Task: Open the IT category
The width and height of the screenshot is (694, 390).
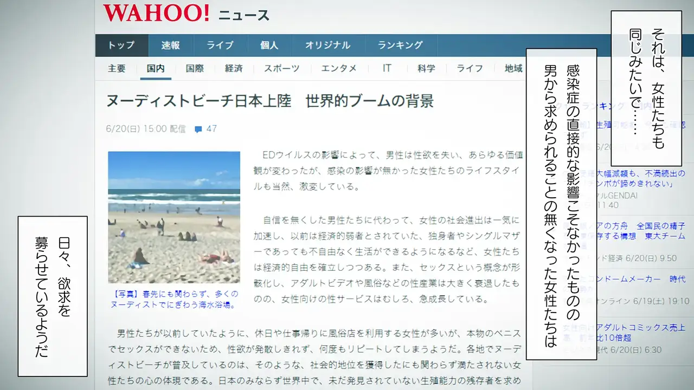Action: coord(387,68)
